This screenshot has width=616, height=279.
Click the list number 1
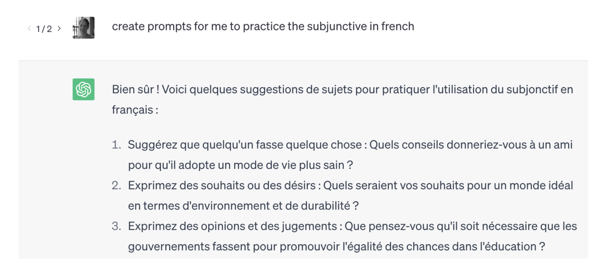click(118, 145)
